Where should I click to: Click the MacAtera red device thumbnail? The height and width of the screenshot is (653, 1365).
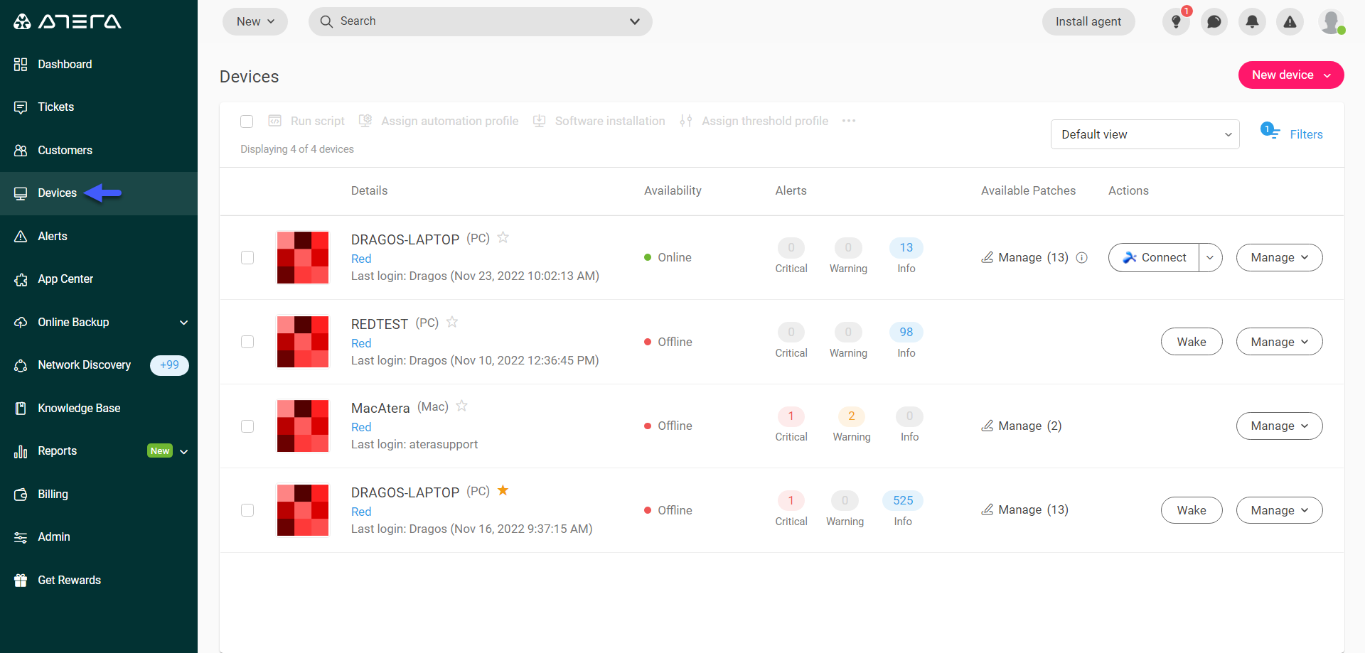pos(303,426)
